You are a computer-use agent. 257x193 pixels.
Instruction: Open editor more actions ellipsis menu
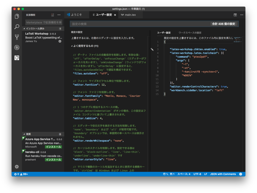click(242, 15)
